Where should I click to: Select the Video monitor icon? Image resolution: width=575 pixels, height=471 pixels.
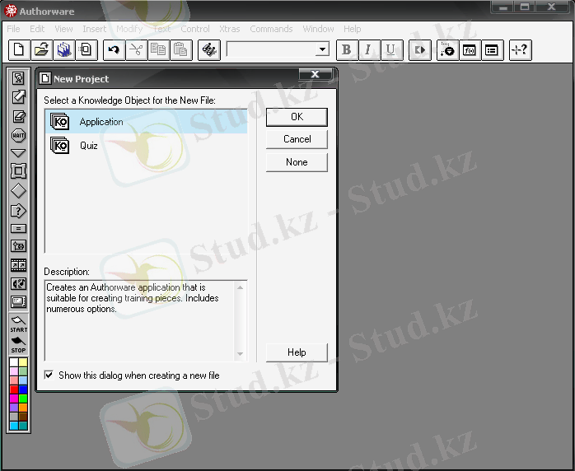pos(18,302)
